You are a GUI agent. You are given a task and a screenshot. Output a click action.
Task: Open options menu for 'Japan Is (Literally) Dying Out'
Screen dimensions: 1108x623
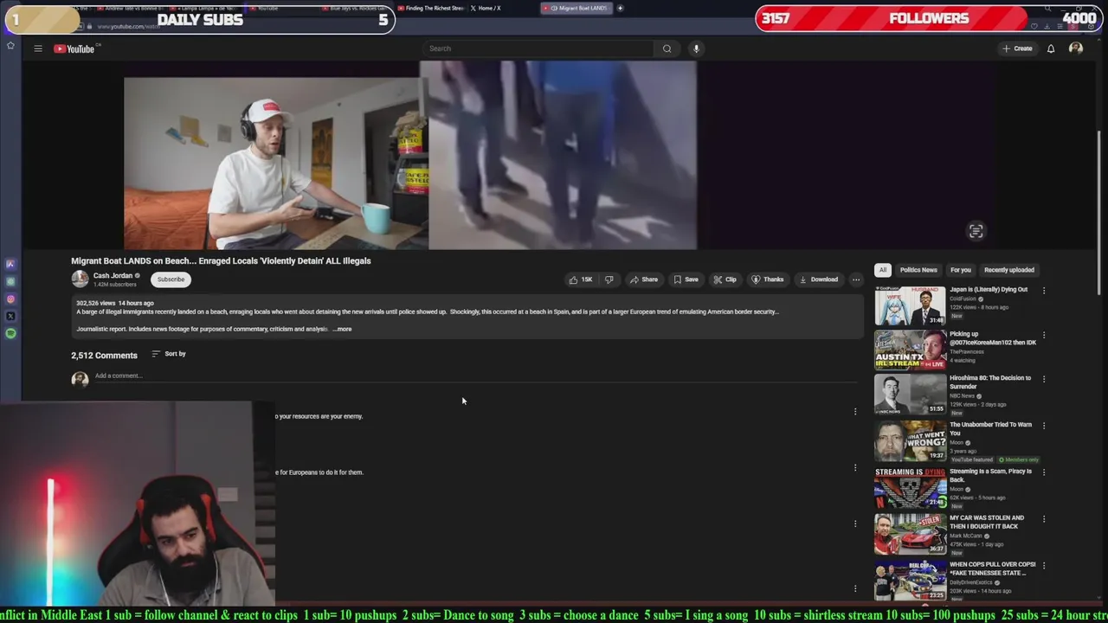point(1044,291)
